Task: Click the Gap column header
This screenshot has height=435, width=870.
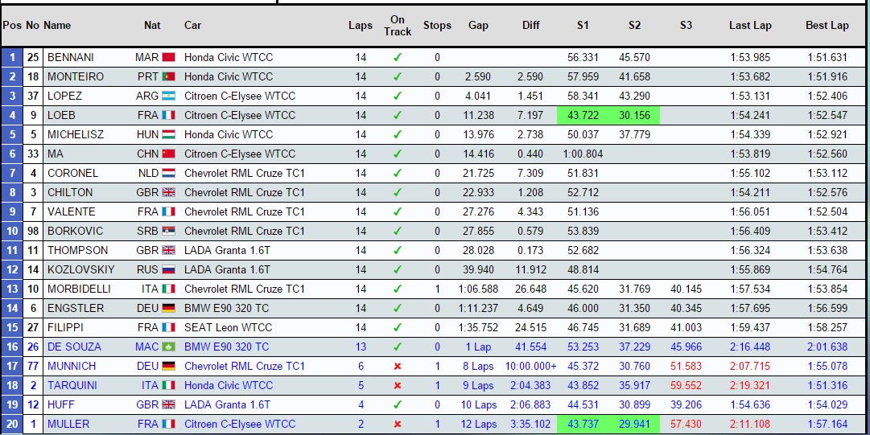Action: pyautogui.click(x=478, y=26)
